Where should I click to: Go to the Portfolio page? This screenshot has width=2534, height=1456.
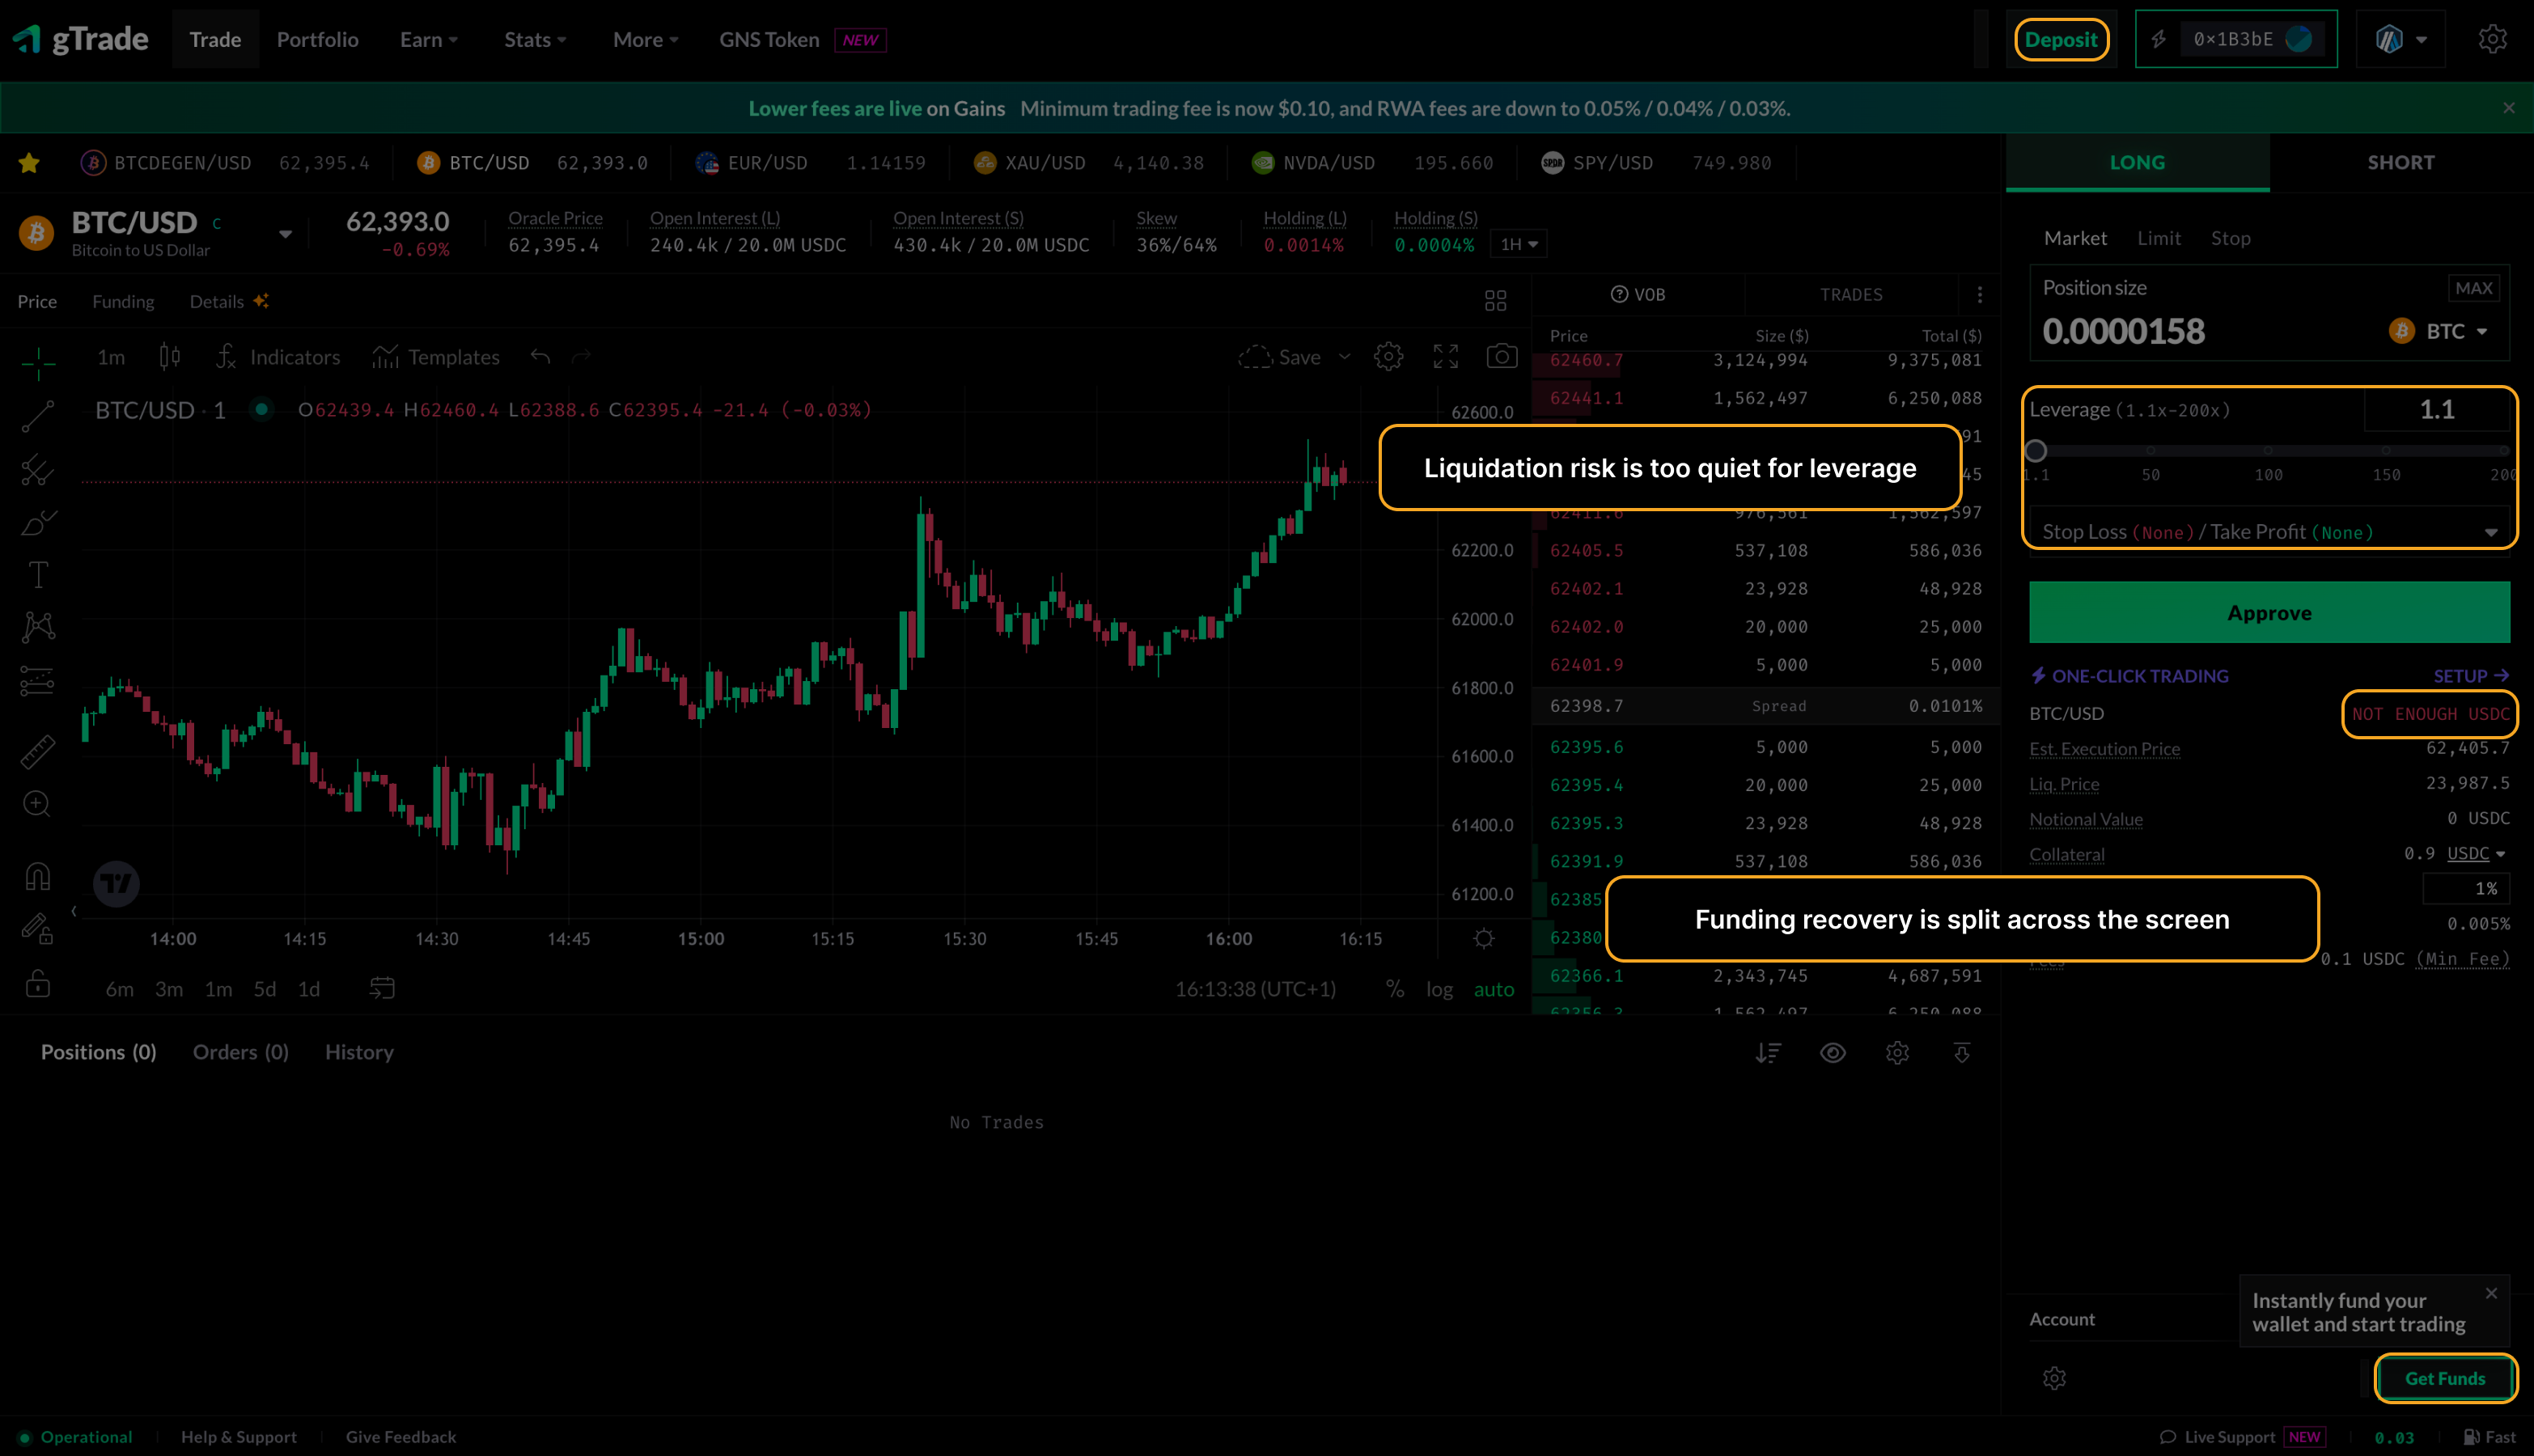point(317,39)
